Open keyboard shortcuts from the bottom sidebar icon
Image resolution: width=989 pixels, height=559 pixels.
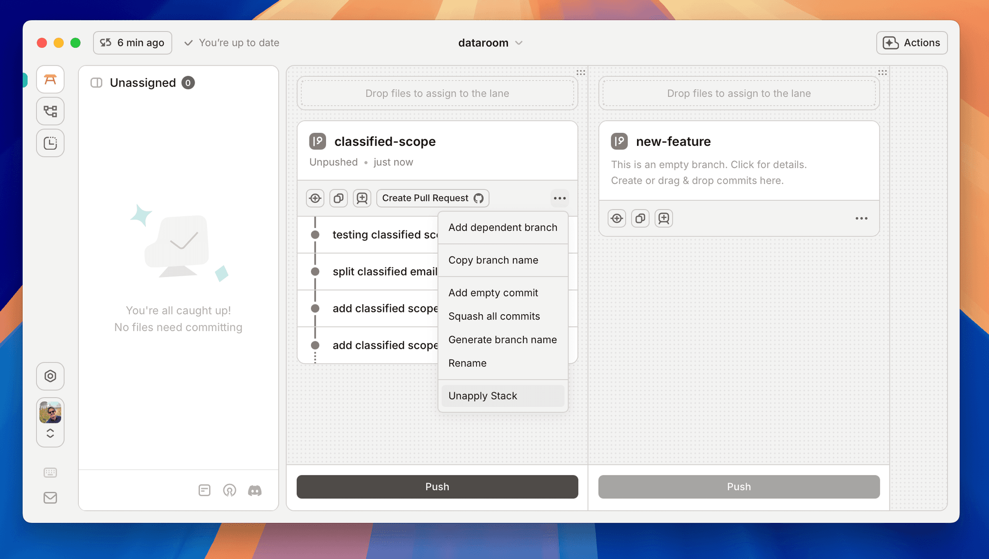point(50,472)
